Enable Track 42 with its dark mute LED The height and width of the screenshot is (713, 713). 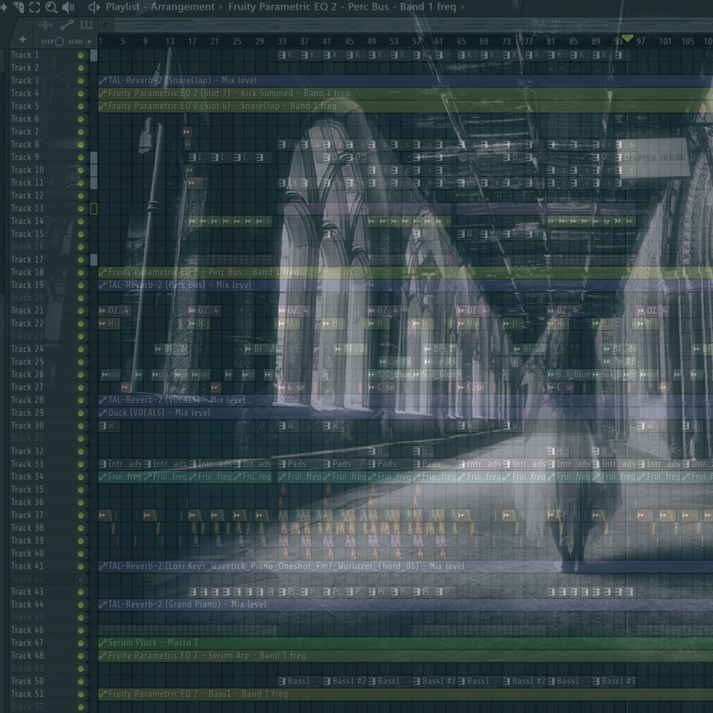(81, 579)
